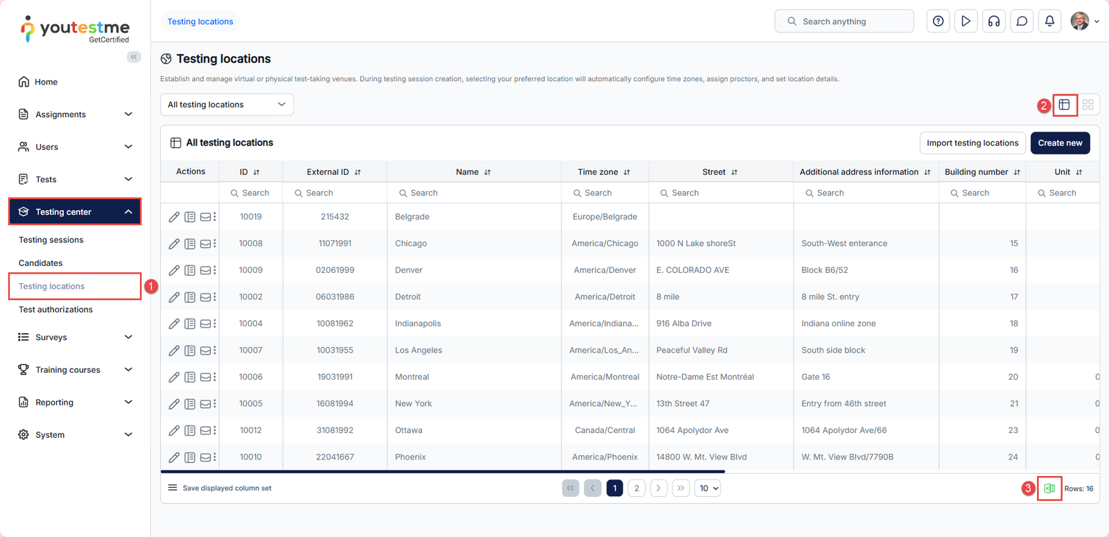1109x537 pixels.
Task: Open rows-per-page dropdown showing 10
Action: pyautogui.click(x=708, y=488)
